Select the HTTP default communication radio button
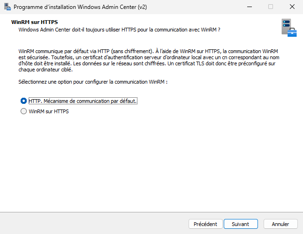This screenshot has width=303, height=234. [x=23, y=101]
